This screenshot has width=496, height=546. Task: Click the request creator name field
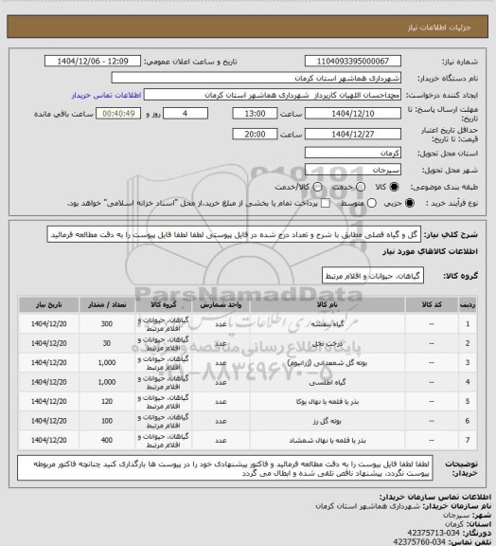point(273,95)
